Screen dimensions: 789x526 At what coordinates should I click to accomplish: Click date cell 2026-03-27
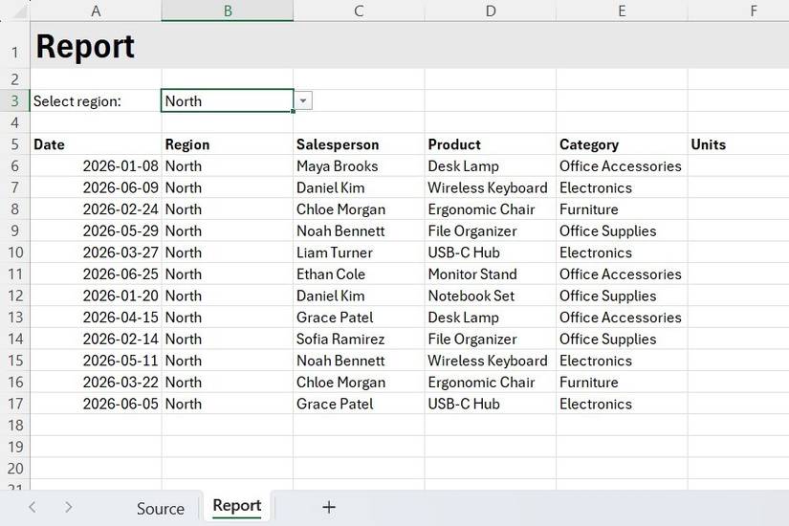(96, 252)
